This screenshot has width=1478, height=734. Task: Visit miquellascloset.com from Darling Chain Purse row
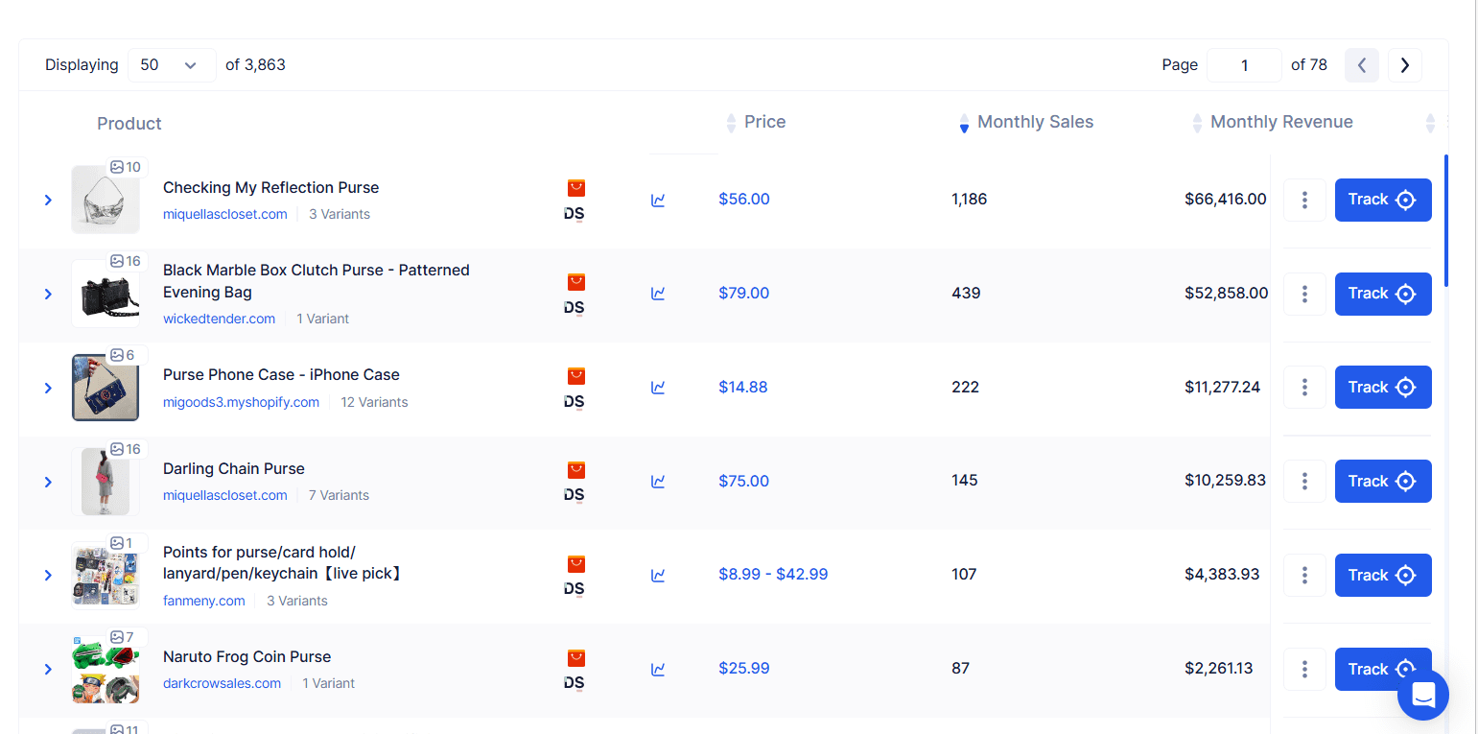[x=225, y=495]
